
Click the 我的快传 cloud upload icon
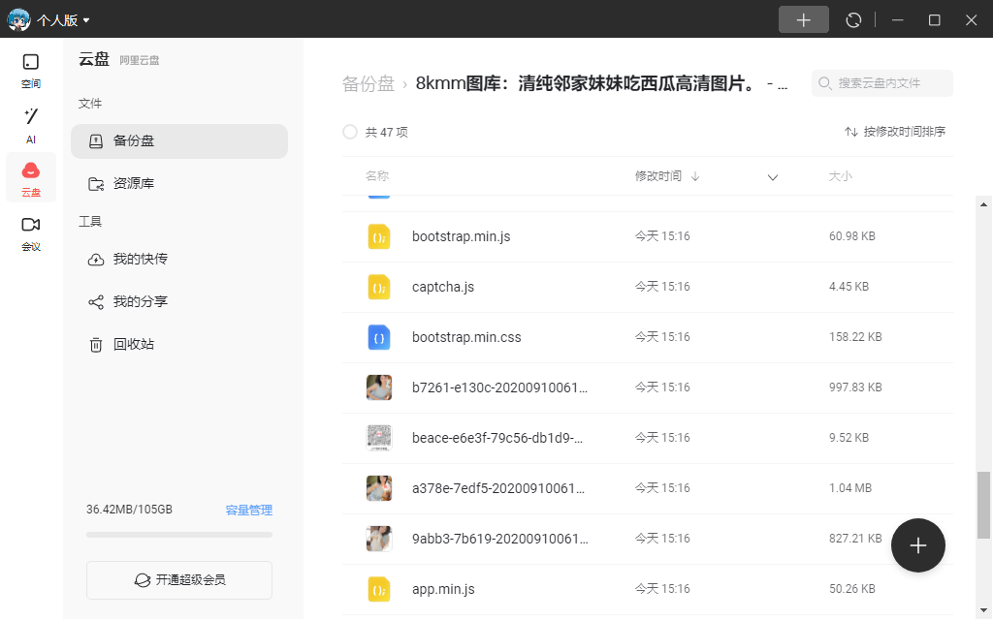[96, 260]
